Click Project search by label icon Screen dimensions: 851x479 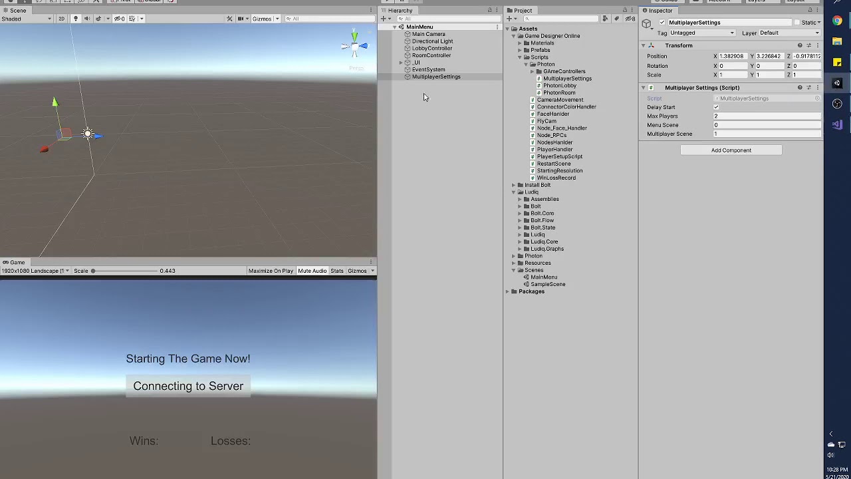point(616,19)
